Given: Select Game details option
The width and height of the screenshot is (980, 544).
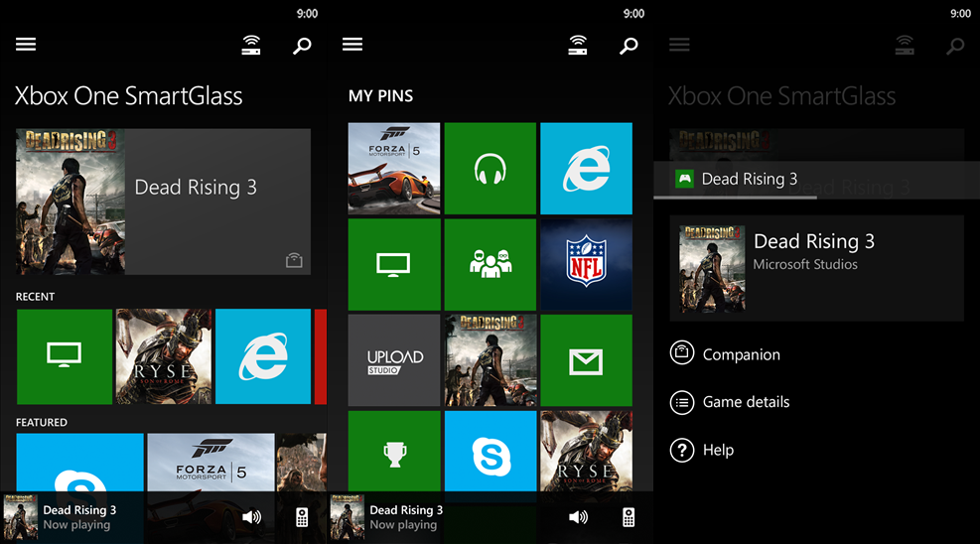Looking at the screenshot, I should click(x=730, y=402).
